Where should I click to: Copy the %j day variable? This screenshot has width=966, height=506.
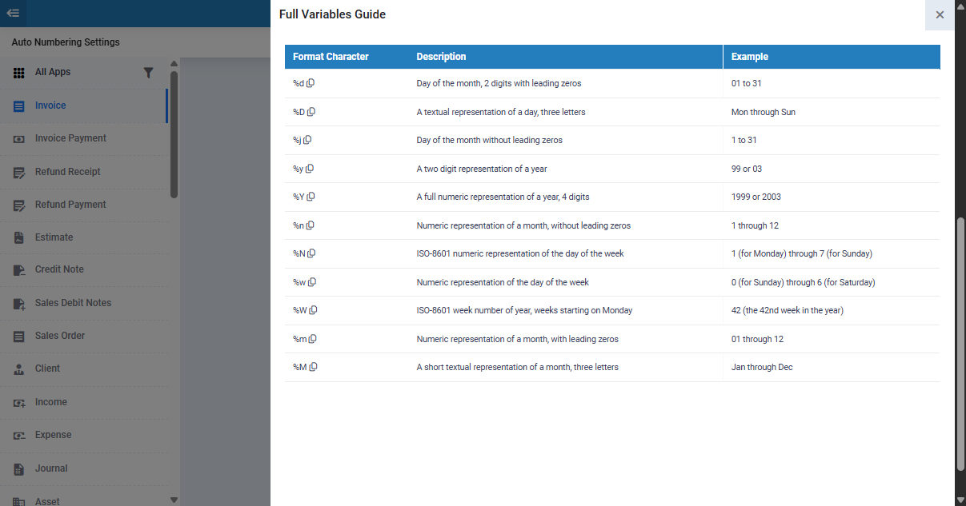pos(307,140)
